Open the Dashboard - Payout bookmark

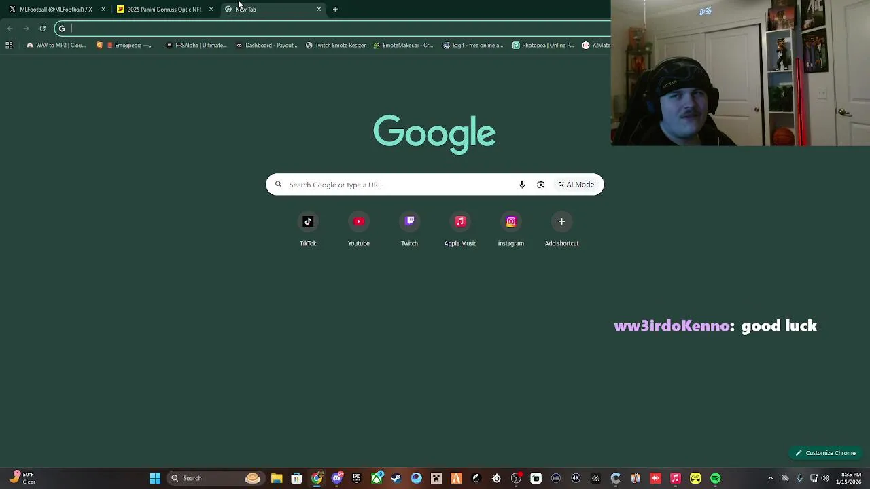pos(266,46)
